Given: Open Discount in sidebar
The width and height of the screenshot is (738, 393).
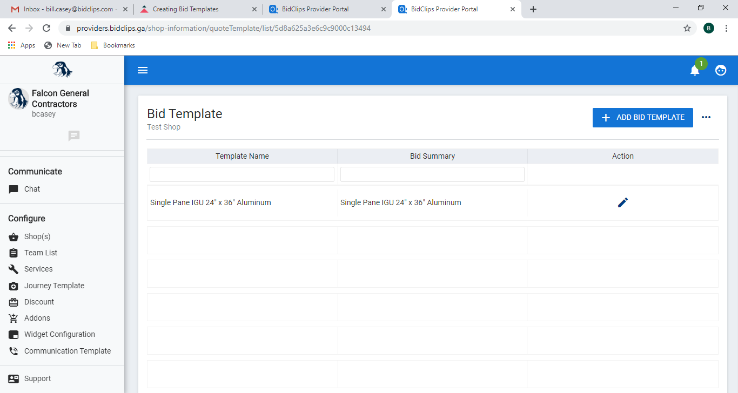Looking at the screenshot, I should tap(39, 302).
